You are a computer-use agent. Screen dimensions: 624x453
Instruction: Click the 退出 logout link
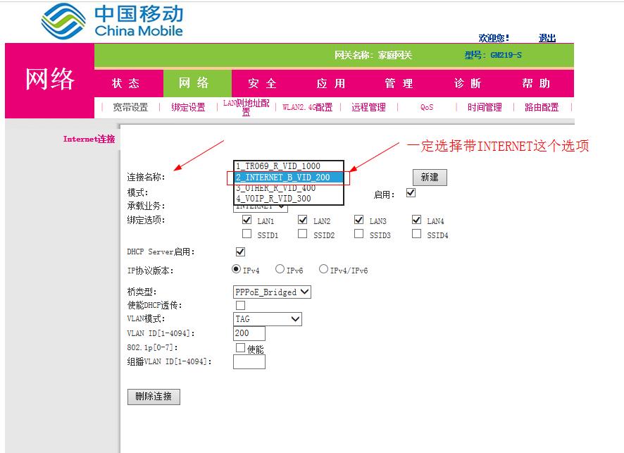(x=547, y=38)
